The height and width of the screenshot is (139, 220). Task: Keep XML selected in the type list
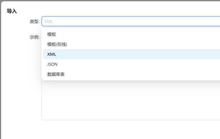coord(52,54)
